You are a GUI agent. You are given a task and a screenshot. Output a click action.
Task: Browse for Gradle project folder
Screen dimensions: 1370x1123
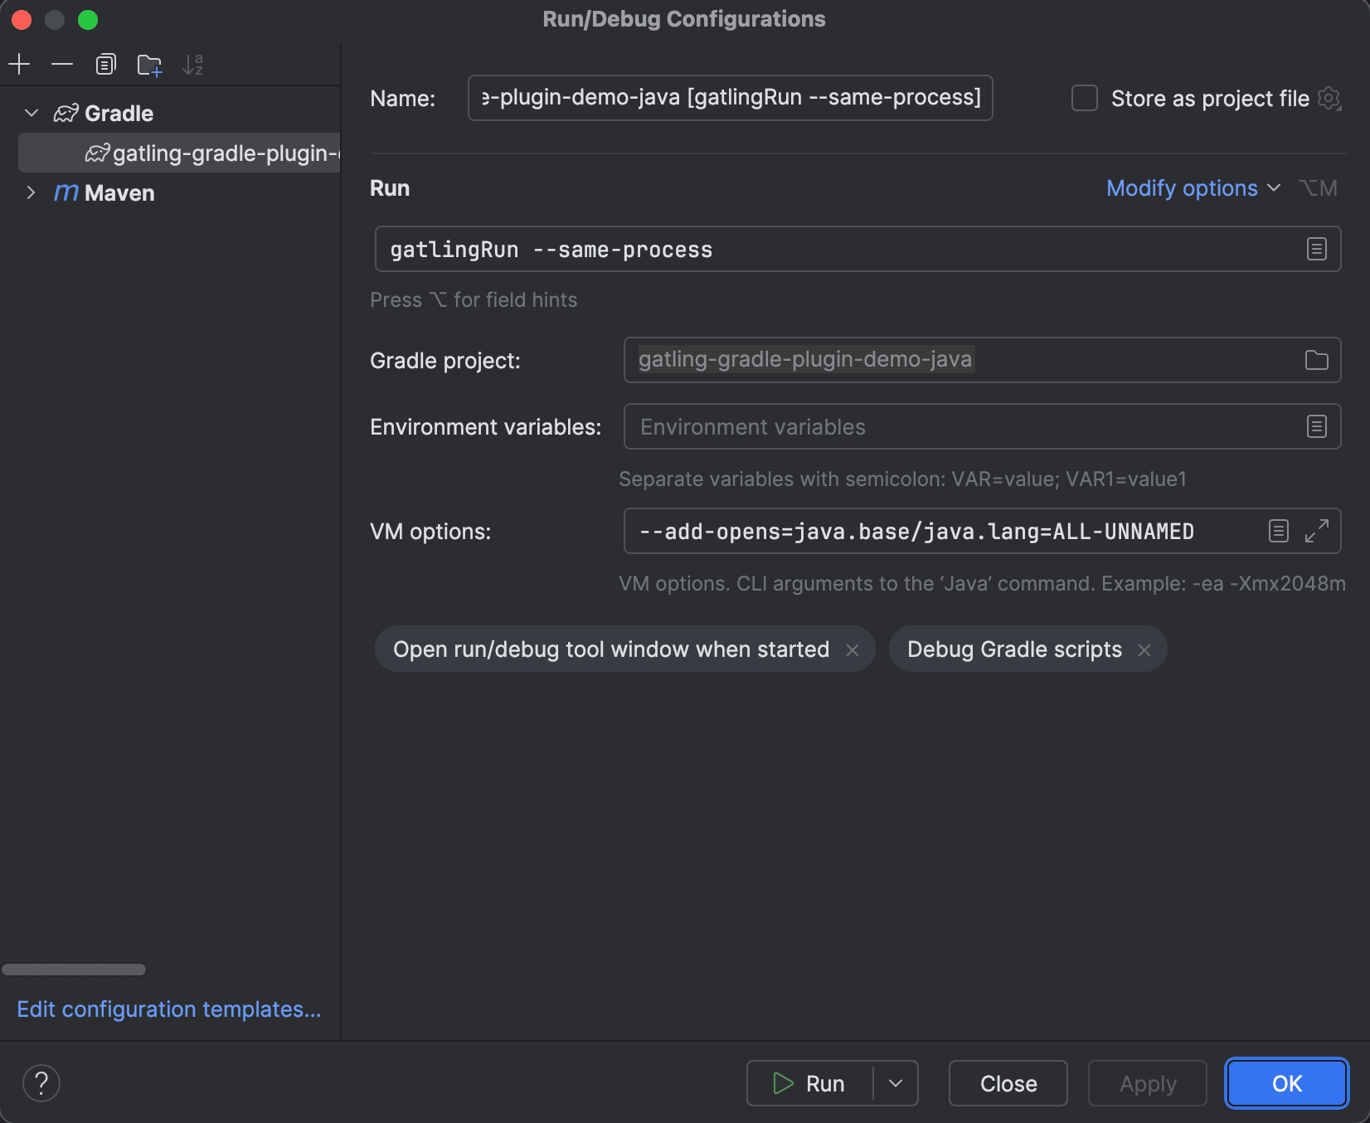1317,360
